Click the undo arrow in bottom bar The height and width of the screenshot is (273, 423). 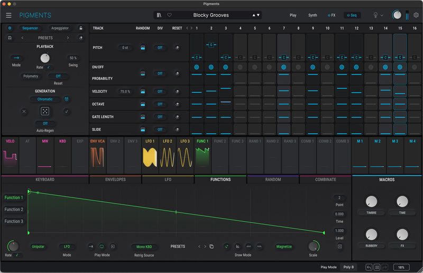pyautogui.click(x=369, y=267)
